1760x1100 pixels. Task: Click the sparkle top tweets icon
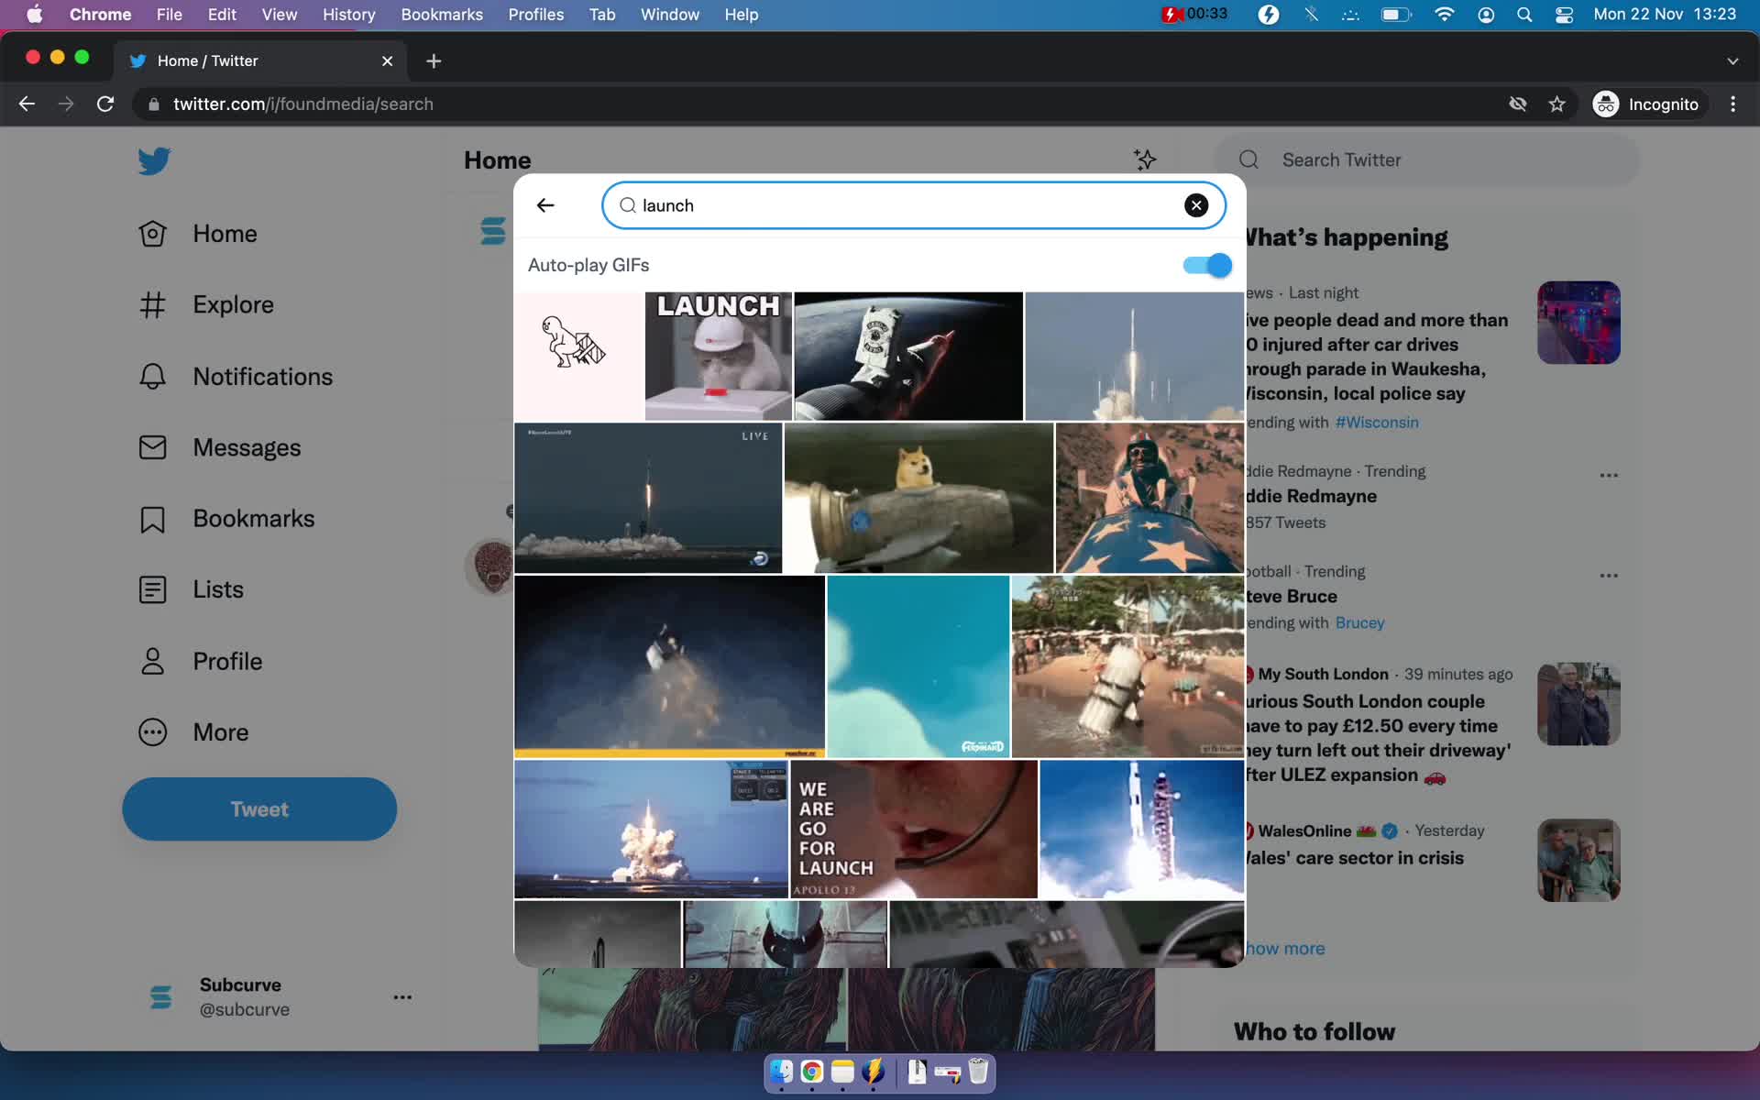tap(1145, 159)
